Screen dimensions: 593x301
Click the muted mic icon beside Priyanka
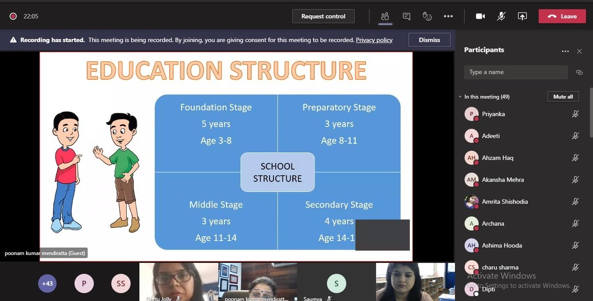click(x=575, y=114)
